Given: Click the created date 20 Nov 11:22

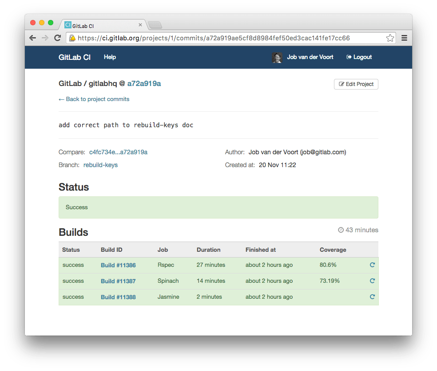Looking at the screenshot, I should (x=277, y=165).
